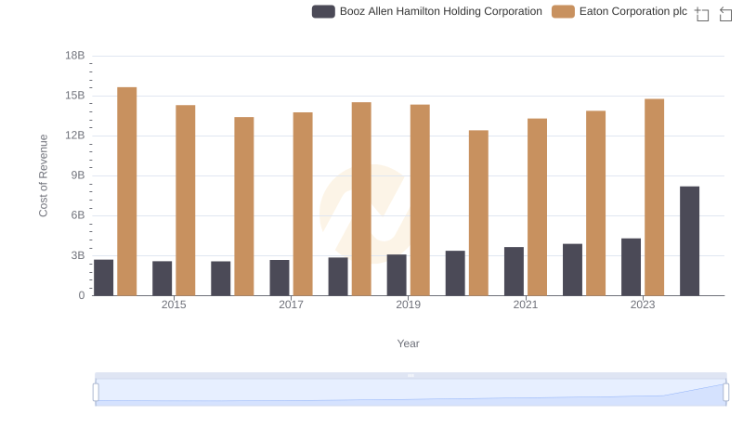The width and height of the screenshot is (743, 428).
Task: Select the Eaton bar for 2016
Action: pos(244,206)
